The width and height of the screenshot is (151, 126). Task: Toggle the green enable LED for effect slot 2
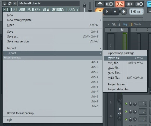click(126, 112)
